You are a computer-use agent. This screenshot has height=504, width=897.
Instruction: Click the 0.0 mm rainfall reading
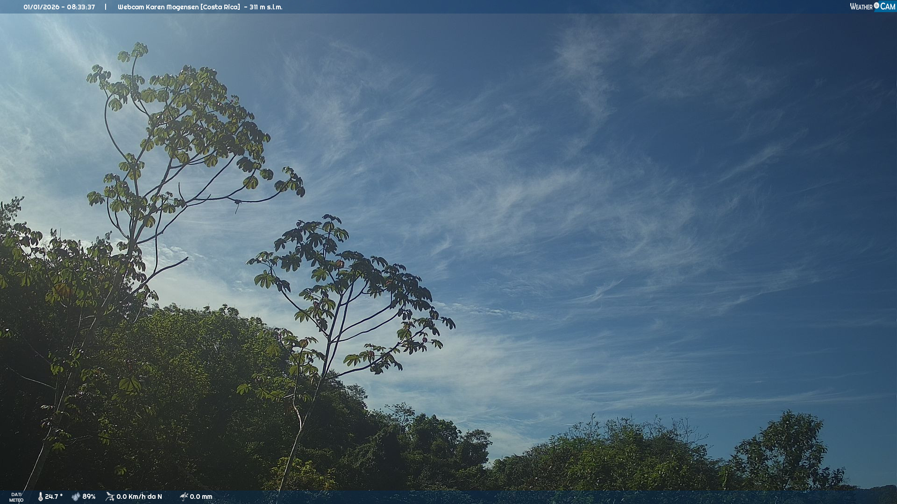click(x=201, y=497)
